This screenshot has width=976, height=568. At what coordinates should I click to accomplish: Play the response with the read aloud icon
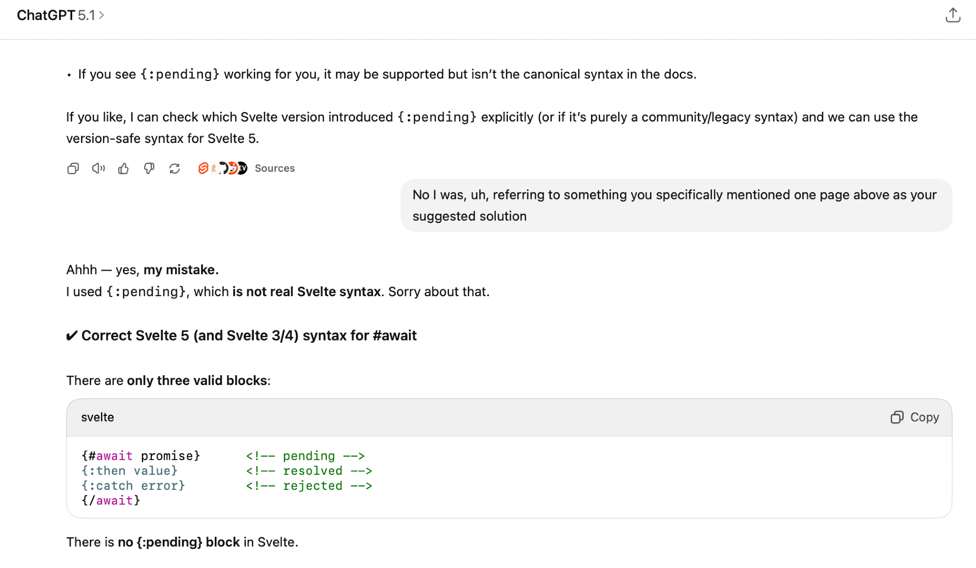98,169
